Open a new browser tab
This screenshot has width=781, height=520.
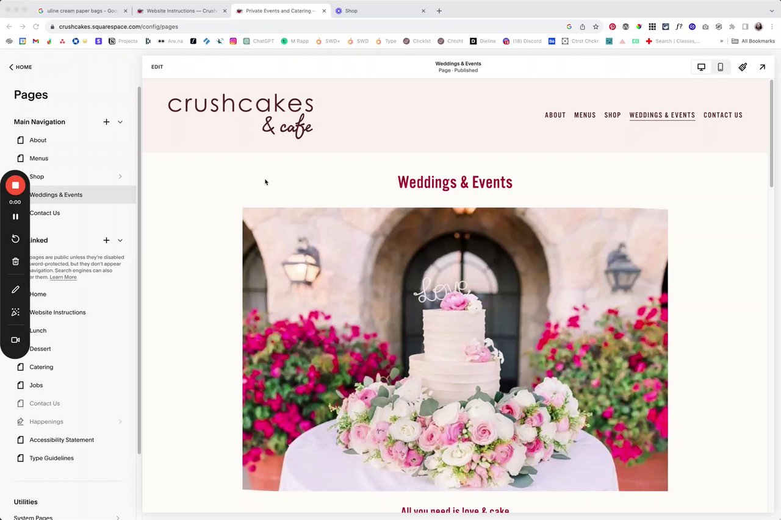click(x=439, y=10)
